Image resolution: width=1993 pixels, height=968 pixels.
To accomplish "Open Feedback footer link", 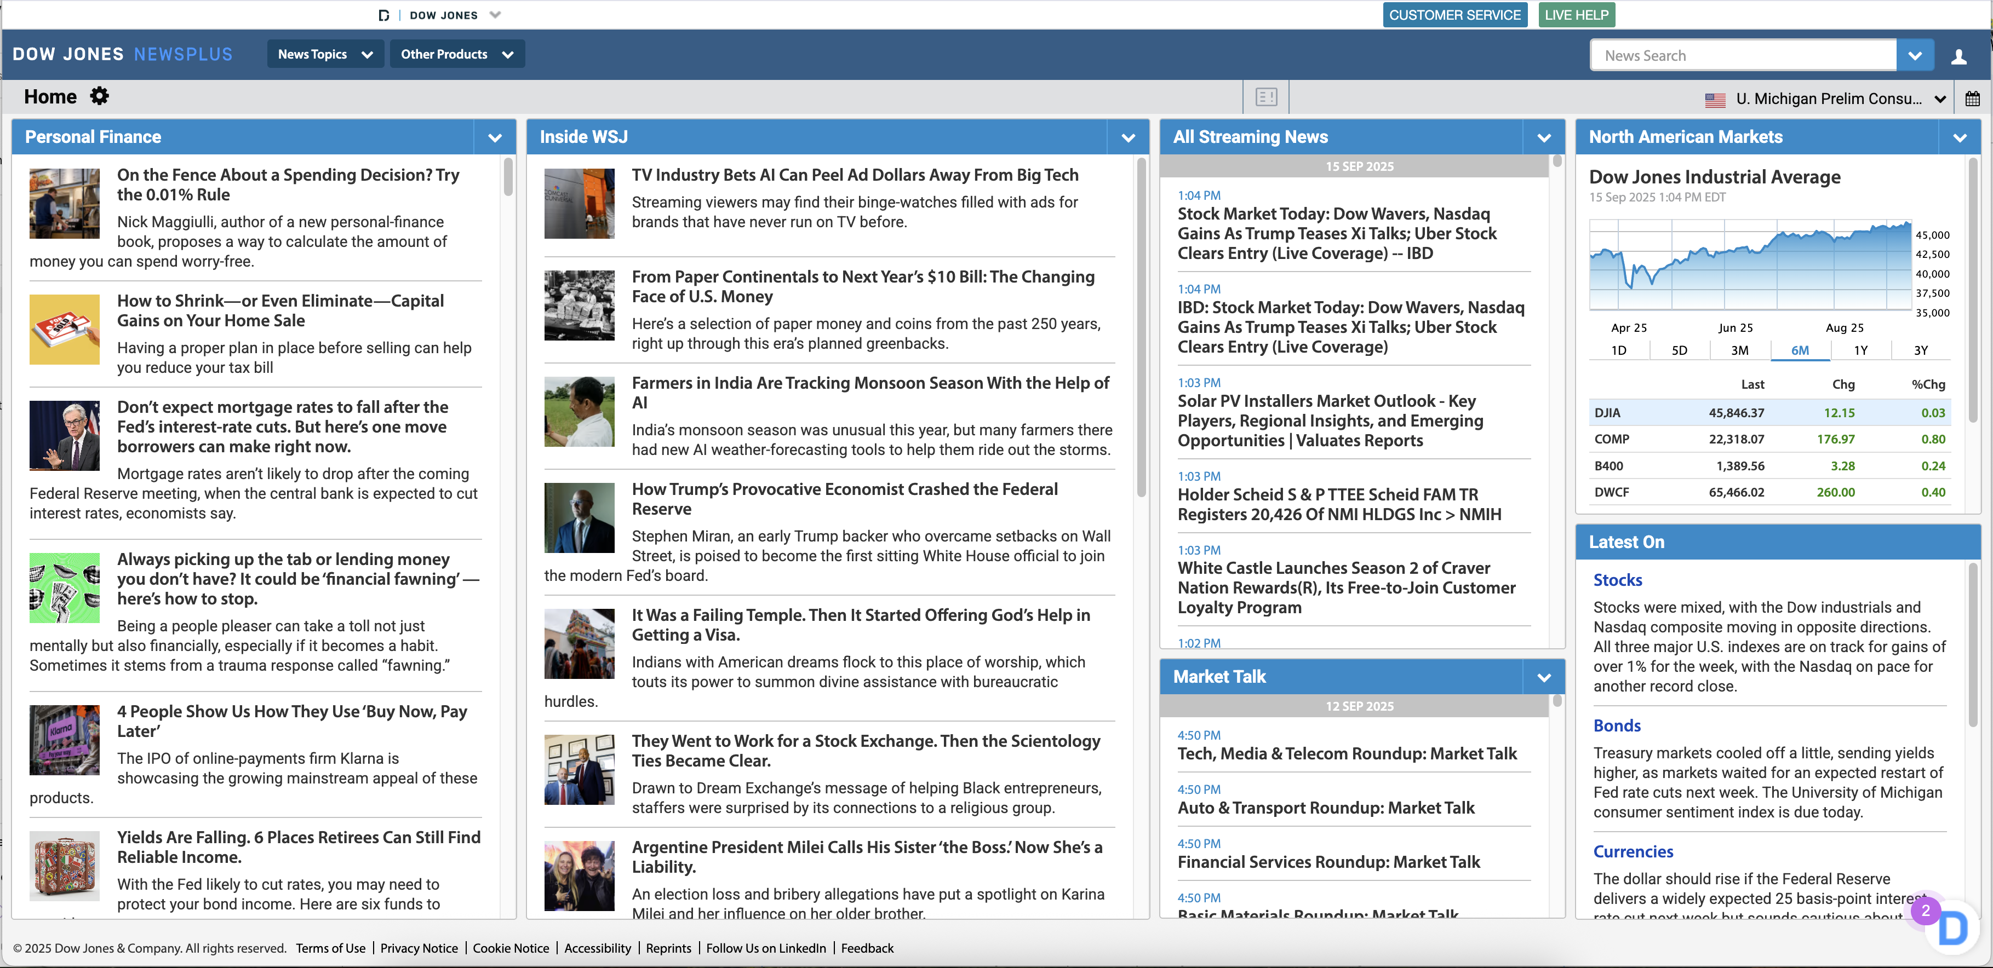I will pyautogui.click(x=867, y=948).
